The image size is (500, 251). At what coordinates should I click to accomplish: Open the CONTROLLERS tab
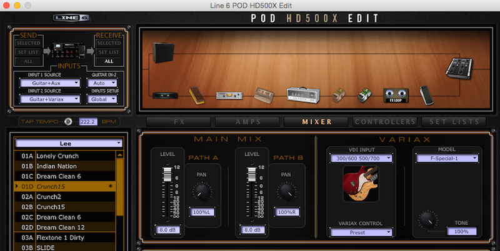pyautogui.click(x=384, y=122)
